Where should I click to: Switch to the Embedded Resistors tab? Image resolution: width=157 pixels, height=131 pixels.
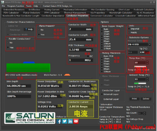click(14, 10)
